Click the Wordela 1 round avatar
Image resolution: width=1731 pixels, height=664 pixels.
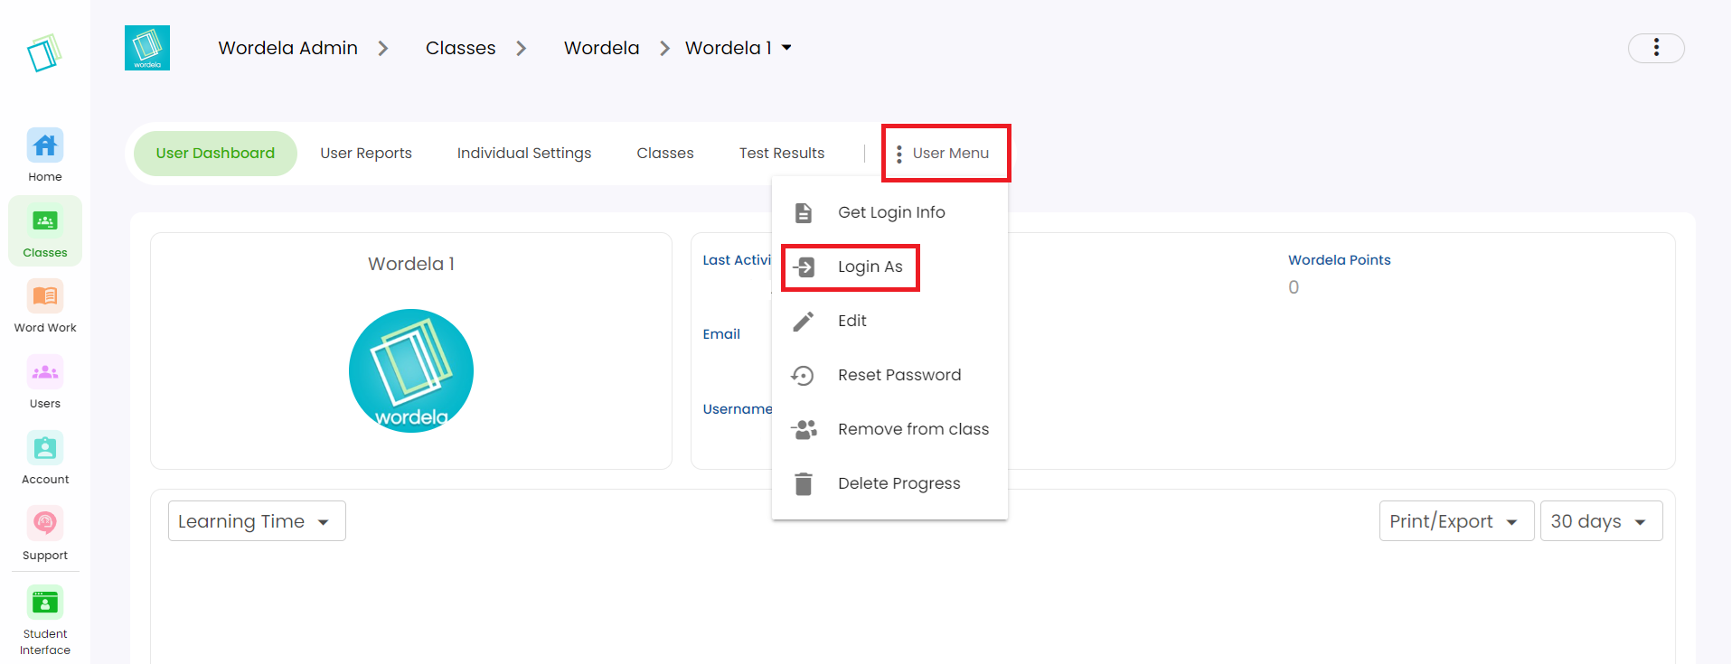point(411,371)
